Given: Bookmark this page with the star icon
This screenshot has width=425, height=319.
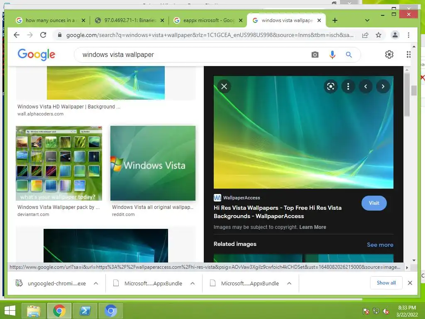Looking at the screenshot, I should click(379, 35).
